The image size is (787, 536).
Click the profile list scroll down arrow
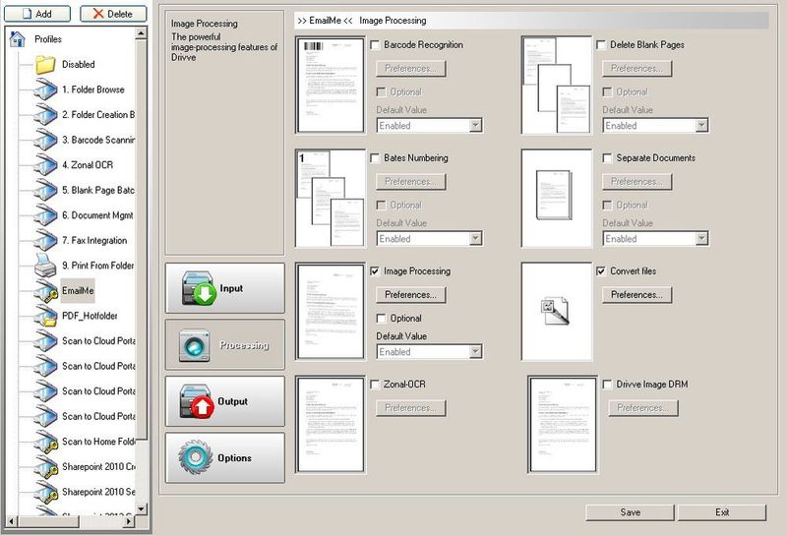pyautogui.click(x=141, y=508)
